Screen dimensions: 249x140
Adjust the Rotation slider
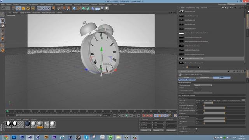(x=225, y=113)
